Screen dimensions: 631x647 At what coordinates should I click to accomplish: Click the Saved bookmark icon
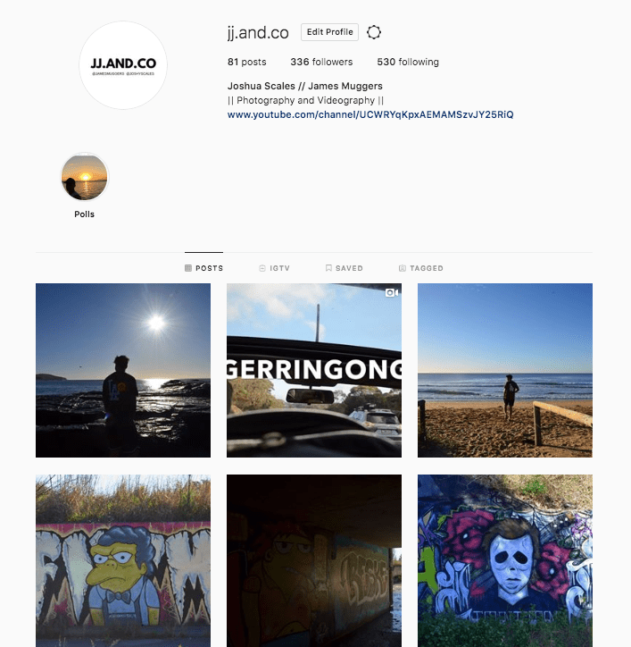click(328, 268)
